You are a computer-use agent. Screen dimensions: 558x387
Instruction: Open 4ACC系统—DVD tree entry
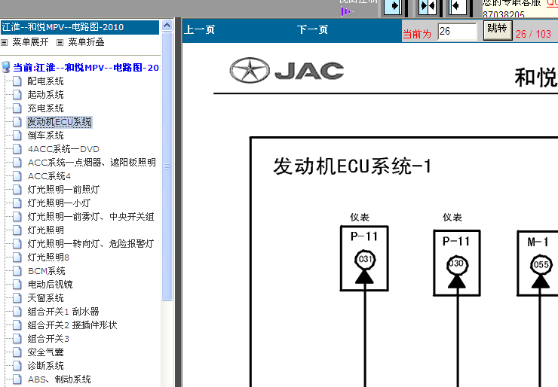click(x=63, y=149)
